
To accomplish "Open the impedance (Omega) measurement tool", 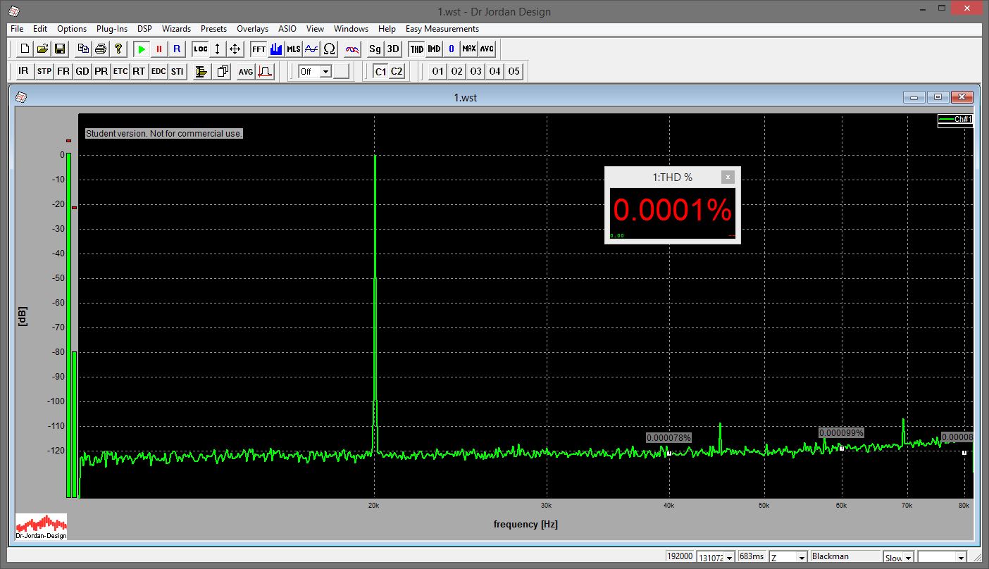I will [x=329, y=49].
